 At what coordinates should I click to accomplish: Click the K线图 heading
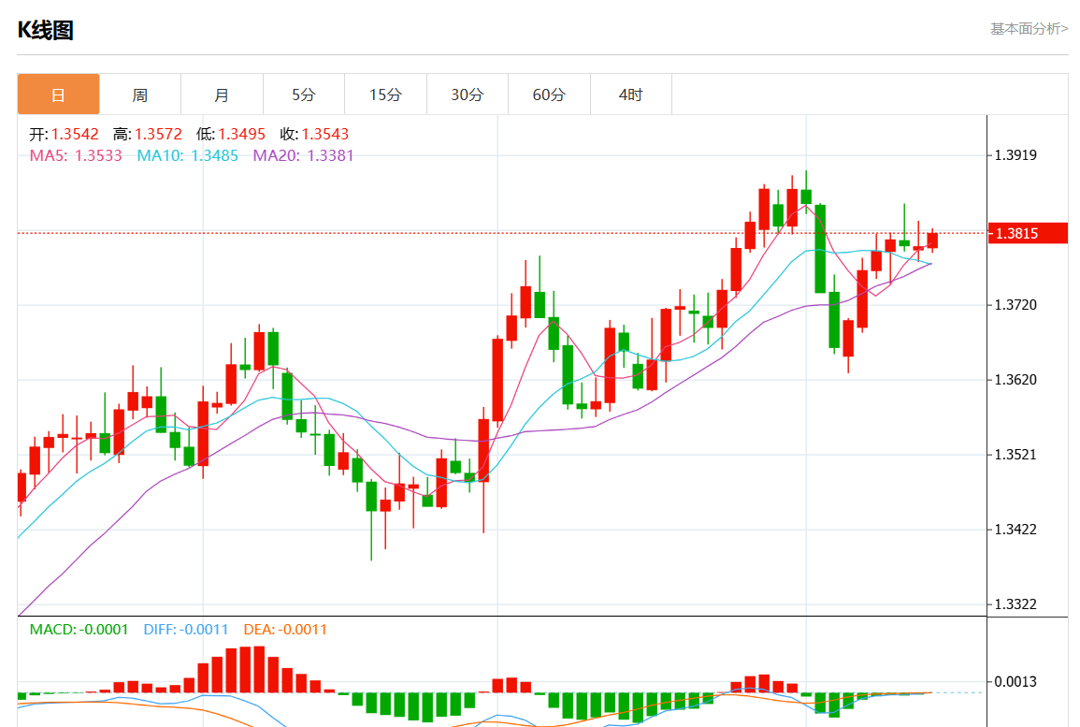click(x=46, y=30)
